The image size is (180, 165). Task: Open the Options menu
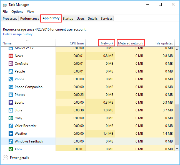point(17,12)
